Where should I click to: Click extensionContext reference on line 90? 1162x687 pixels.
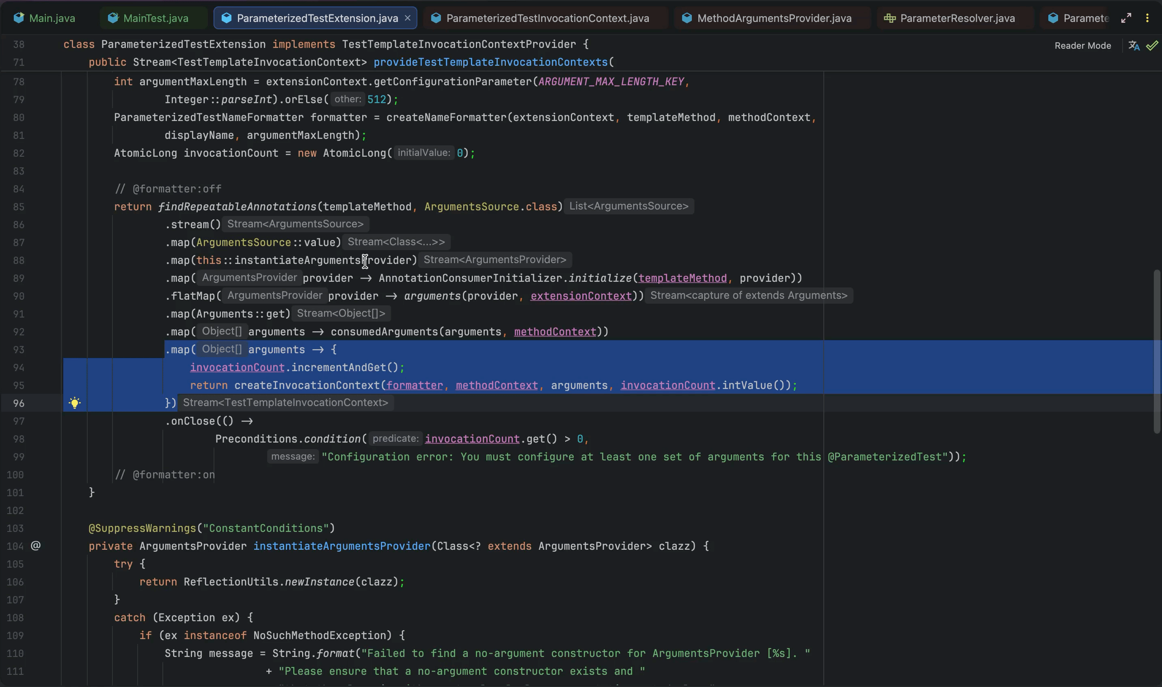click(581, 296)
